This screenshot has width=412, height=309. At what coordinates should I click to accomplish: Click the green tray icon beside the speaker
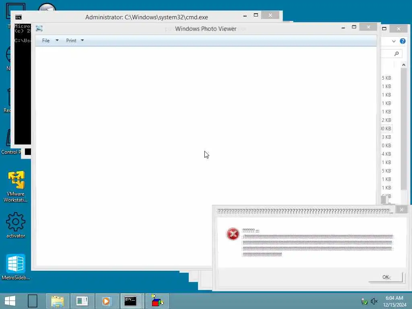[364, 302]
